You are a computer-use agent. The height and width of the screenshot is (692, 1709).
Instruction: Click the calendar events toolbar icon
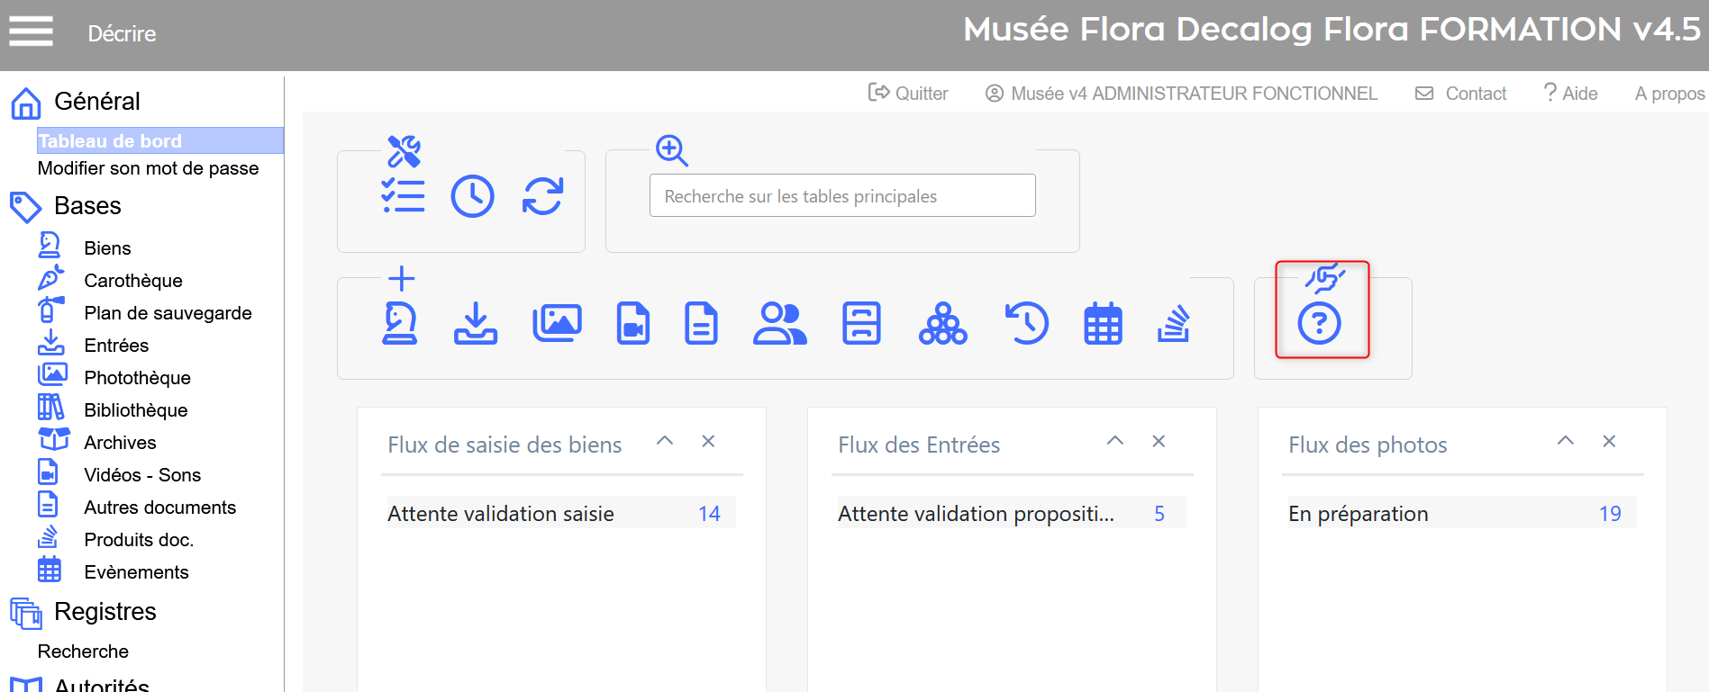(1104, 324)
